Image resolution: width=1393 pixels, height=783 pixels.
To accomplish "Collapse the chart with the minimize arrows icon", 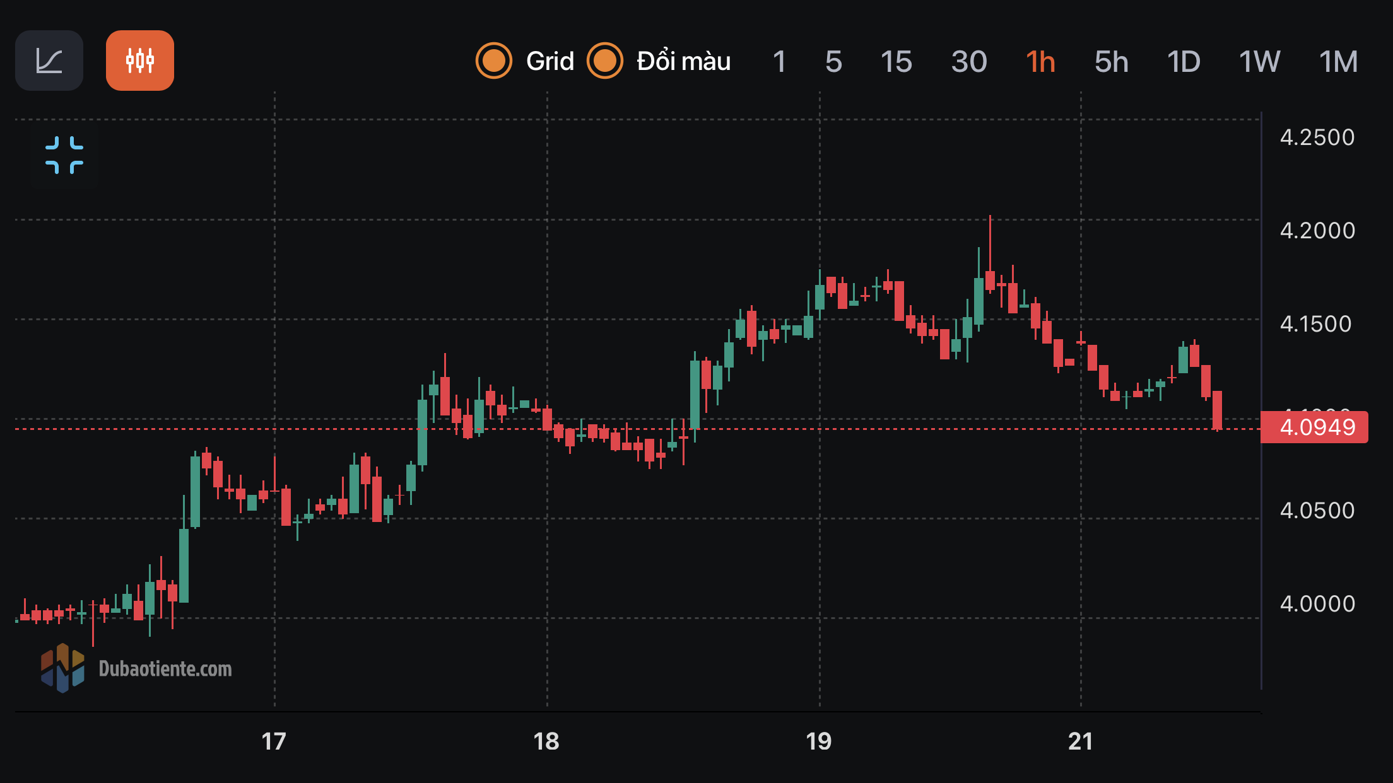I will 64,155.
